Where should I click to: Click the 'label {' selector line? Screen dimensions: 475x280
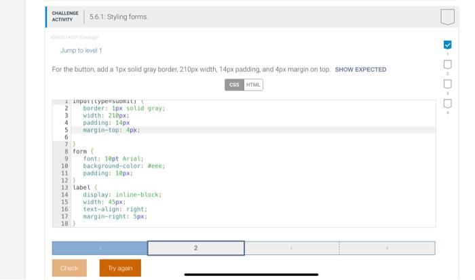pos(85,187)
